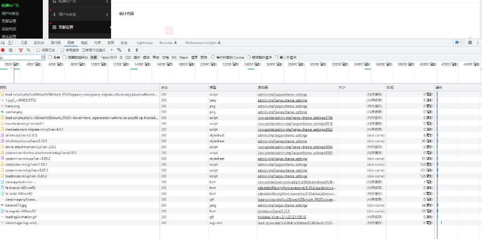This screenshot has width=482, height=239.
Task: Click the icon next to 页脚设置 menu item
Action: pos(55,27)
